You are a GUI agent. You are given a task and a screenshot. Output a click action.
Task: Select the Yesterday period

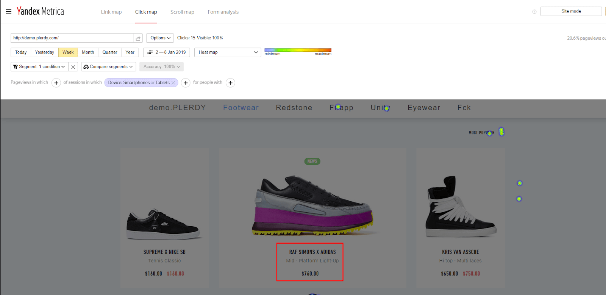(45, 52)
